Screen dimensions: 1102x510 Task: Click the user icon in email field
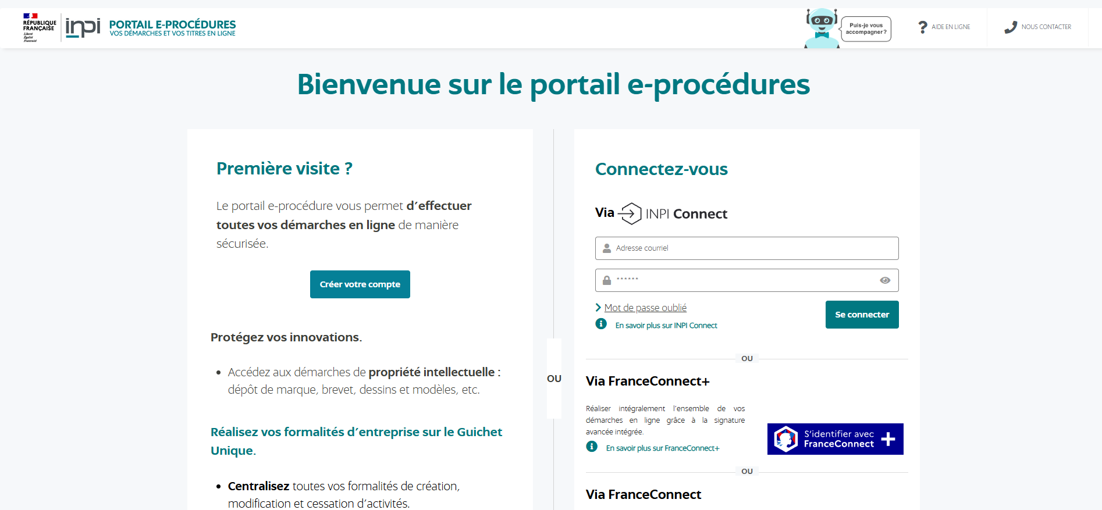pos(607,248)
